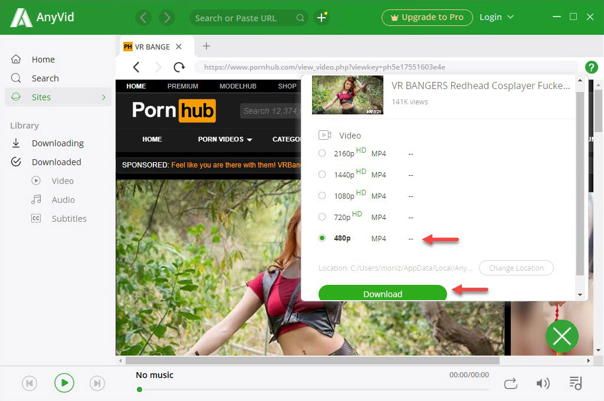Click the Home sidebar icon
The width and height of the screenshot is (604, 401).
click(x=16, y=60)
